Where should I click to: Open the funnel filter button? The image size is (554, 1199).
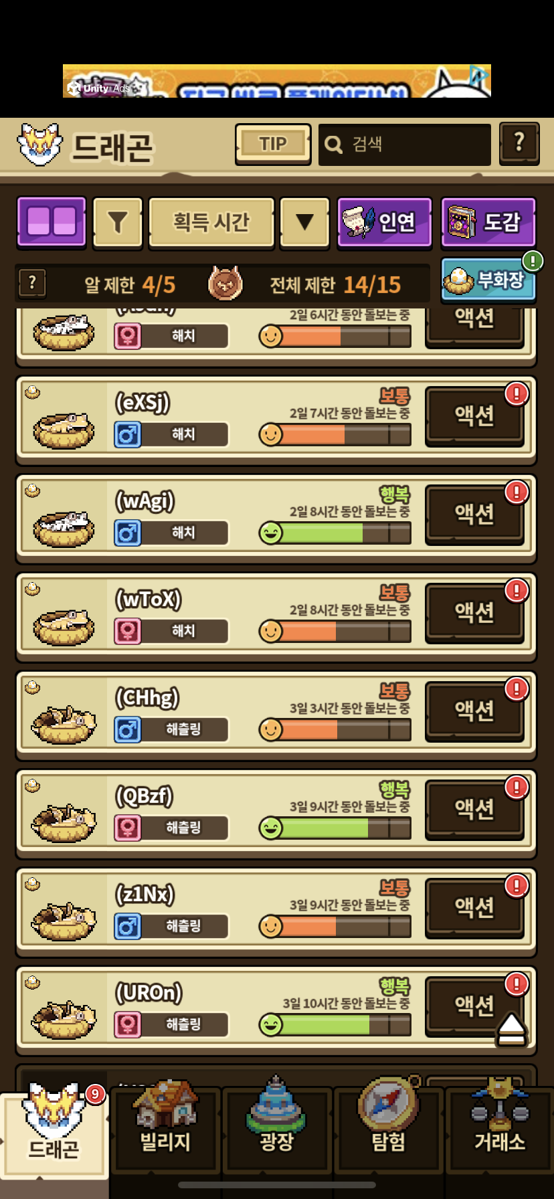click(x=117, y=223)
